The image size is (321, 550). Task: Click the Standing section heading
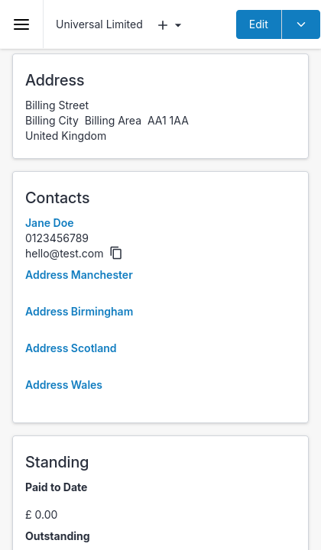pos(57,462)
